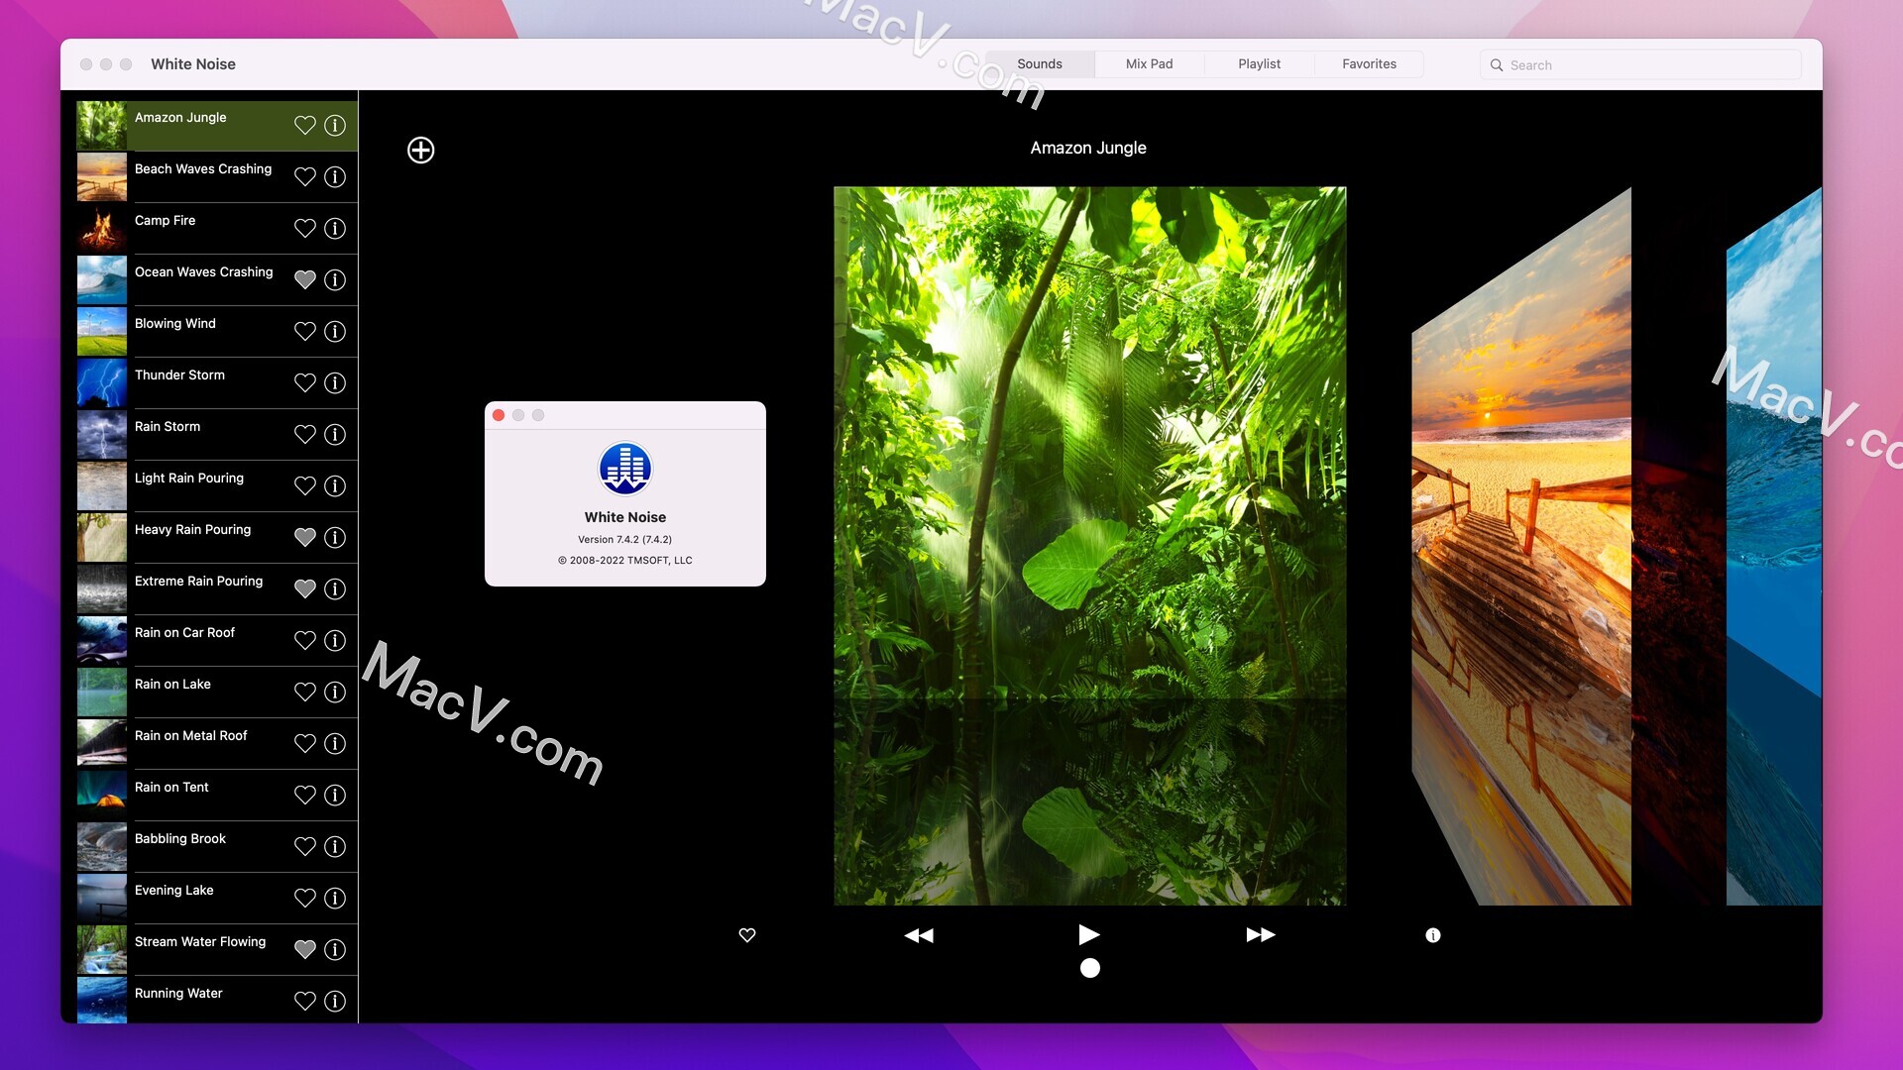This screenshot has height=1070, width=1903.
Task: Show info for Babbling Brook
Action: (x=335, y=847)
